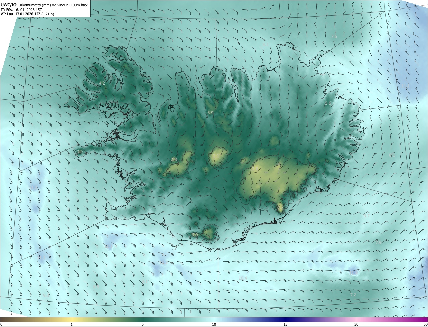Click the "2.8" value label on the map
The height and width of the screenshot is (327, 428).
[174, 160]
